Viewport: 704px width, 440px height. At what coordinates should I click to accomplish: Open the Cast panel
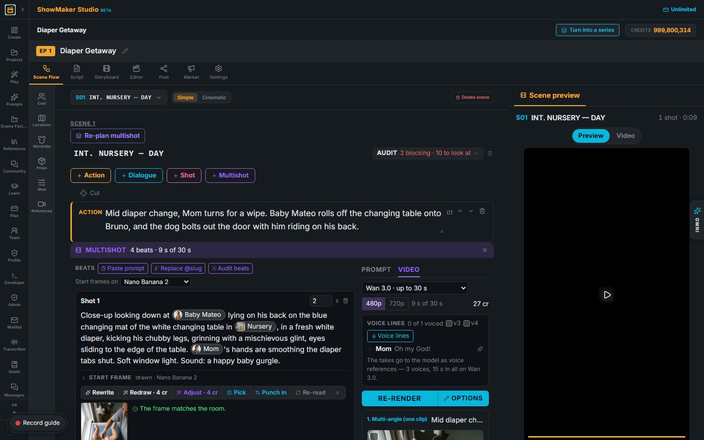coord(42,99)
